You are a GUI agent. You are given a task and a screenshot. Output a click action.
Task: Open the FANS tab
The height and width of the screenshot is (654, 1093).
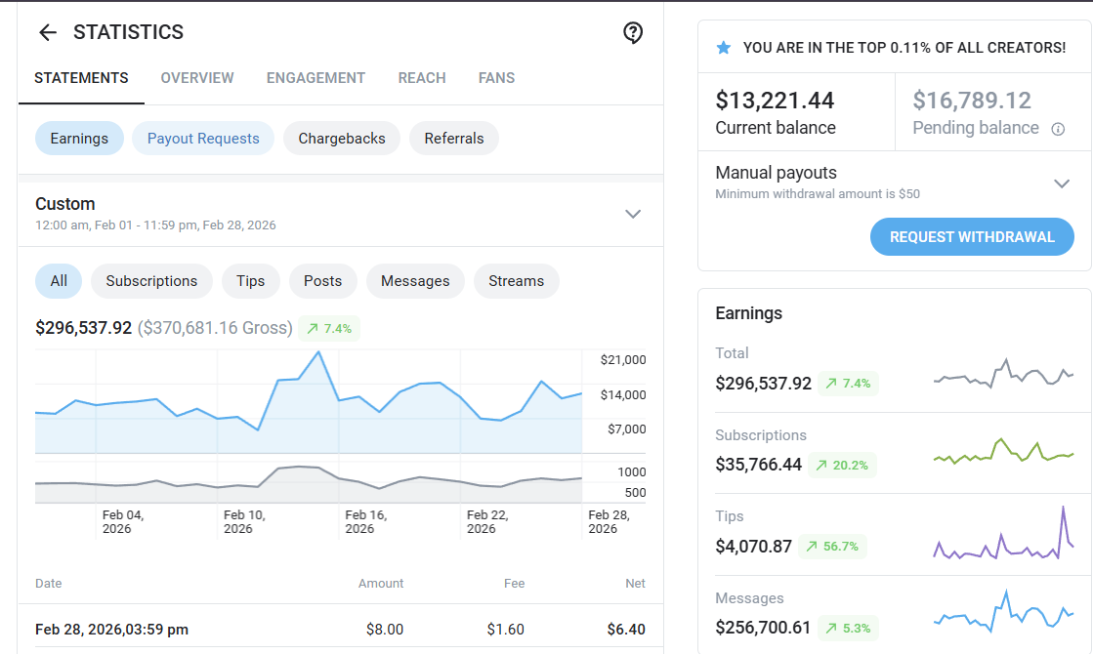496,78
